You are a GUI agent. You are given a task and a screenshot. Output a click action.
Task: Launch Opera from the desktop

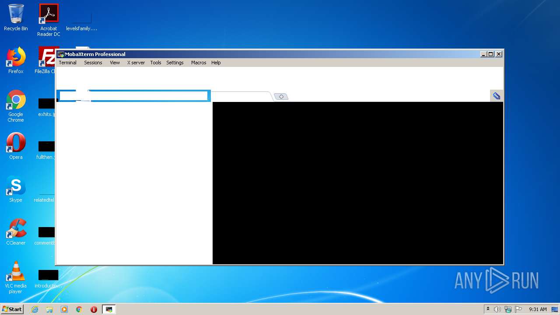(16, 146)
